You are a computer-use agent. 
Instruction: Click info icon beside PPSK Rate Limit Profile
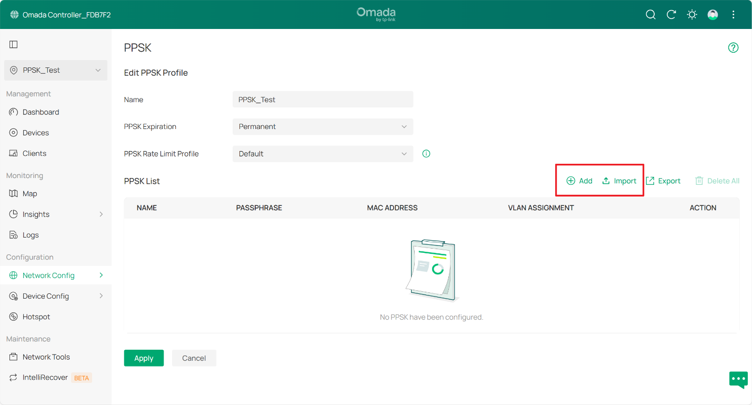426,154
